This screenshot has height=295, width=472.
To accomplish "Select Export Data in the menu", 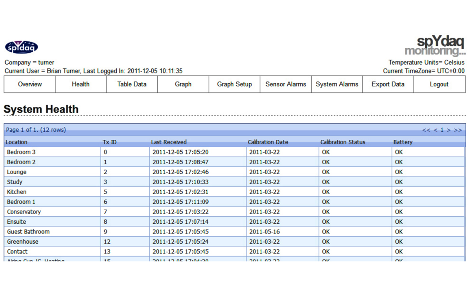I will tap(388, 84).
